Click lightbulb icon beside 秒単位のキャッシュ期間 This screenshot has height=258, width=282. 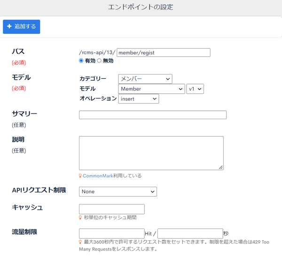click(x=80, y=218)
